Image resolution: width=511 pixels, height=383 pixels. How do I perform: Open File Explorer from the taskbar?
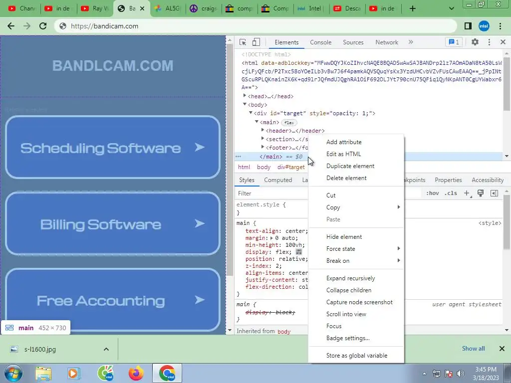43,373
